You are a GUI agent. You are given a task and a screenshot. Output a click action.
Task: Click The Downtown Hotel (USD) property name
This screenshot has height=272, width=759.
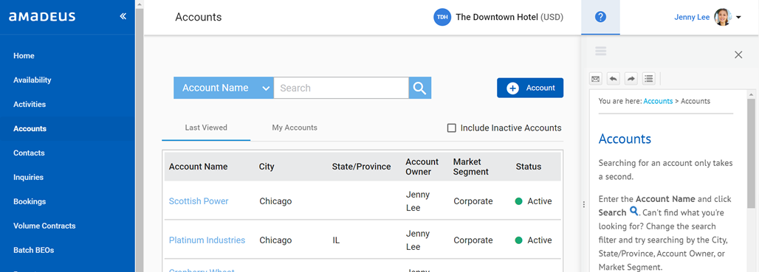click(x=509, y=17)
